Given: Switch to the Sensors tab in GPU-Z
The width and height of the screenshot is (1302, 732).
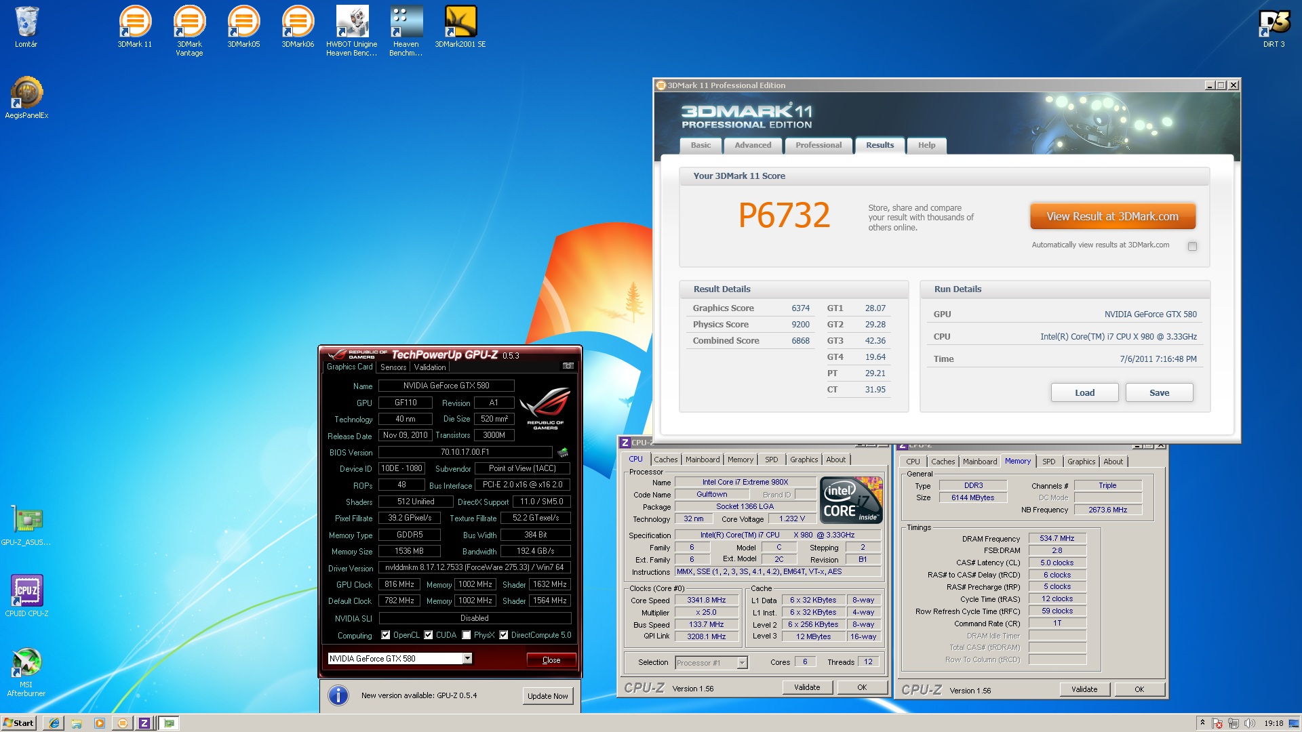Looking at the screenshot, I should click(x=393, y=367).
